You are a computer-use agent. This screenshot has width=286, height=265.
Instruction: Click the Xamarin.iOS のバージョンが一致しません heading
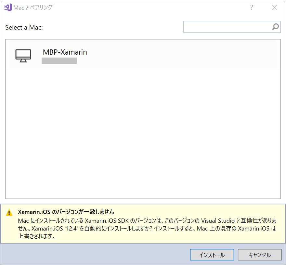click(x=66, y=212)
